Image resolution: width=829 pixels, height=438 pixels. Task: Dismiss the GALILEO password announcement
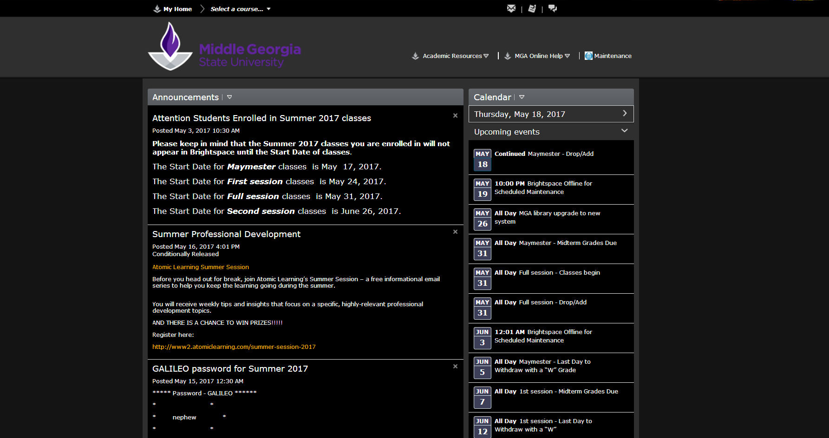[455, 366]
